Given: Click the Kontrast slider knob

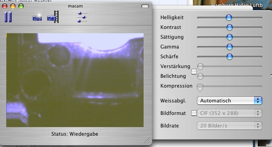Looking at the screenshot, I should point(229,27).
